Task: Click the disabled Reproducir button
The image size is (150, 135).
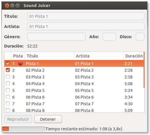Action: click(x=18, y=119)
